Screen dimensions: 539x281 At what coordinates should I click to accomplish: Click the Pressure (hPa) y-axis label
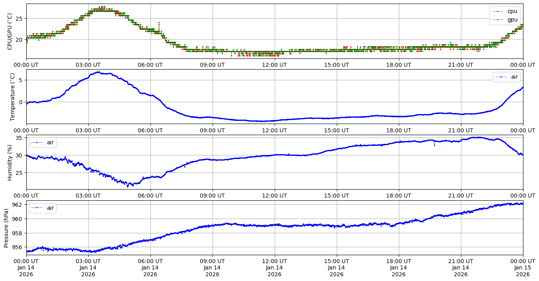tap(6, 228)
